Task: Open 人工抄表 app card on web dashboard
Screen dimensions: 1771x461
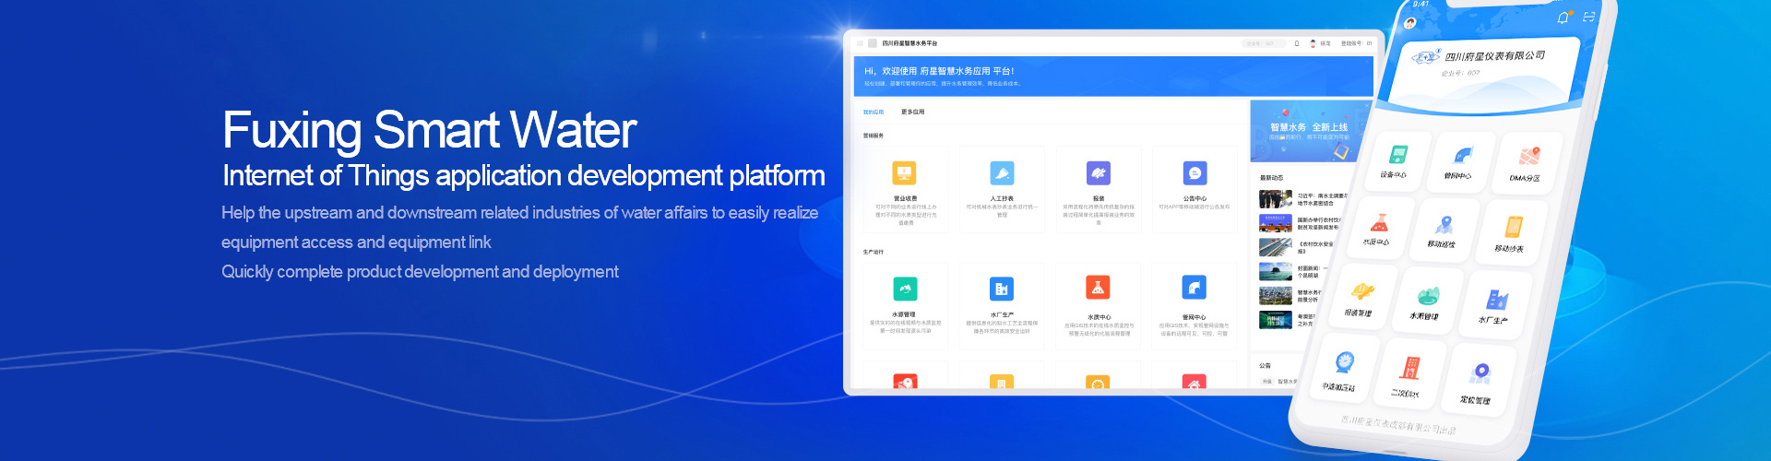Action: click(x=1002, y=190)
